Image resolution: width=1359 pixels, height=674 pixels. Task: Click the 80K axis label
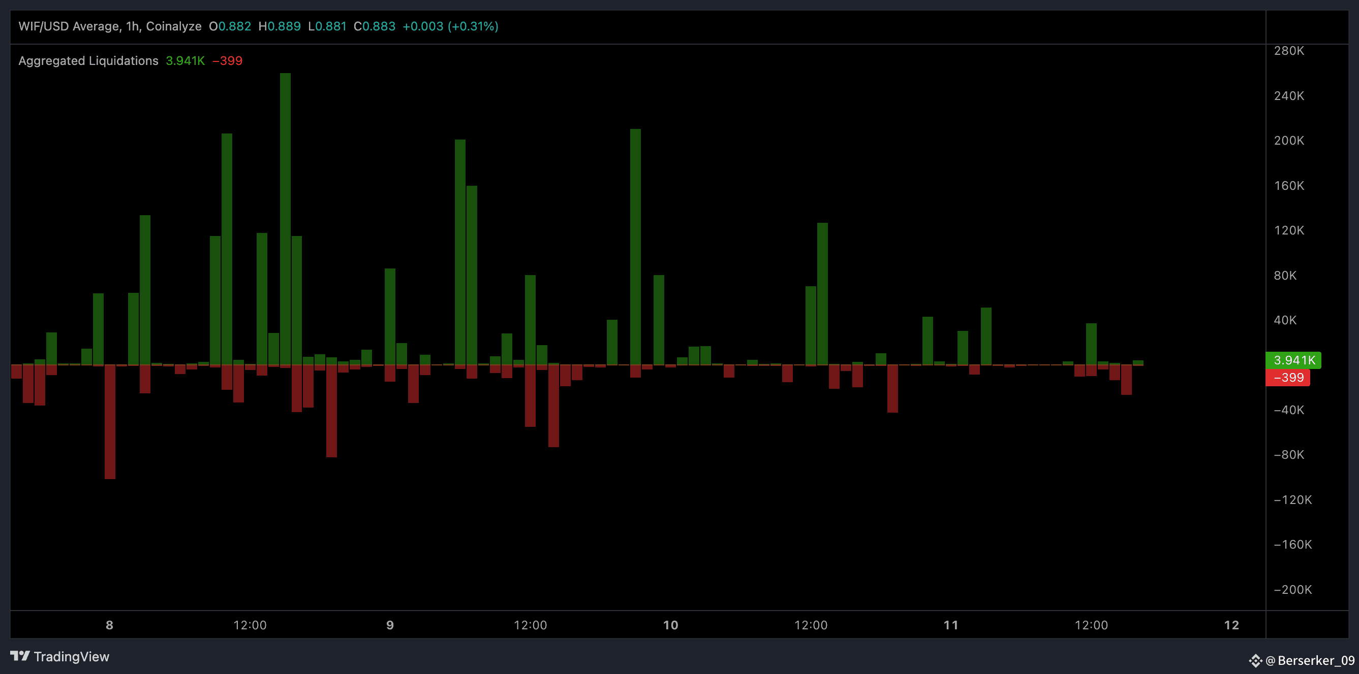pyautogui.click(x=1285, y=275)
